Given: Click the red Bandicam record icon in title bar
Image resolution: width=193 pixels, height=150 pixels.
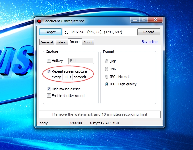Looking at the screenshot, I should (x=39, y=21).
